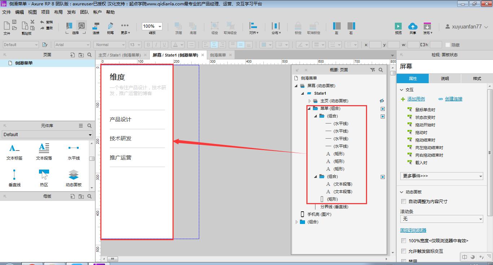Click the filter icon in outline panel
This screenshot has height=265, width=493.
coord(372,70)
